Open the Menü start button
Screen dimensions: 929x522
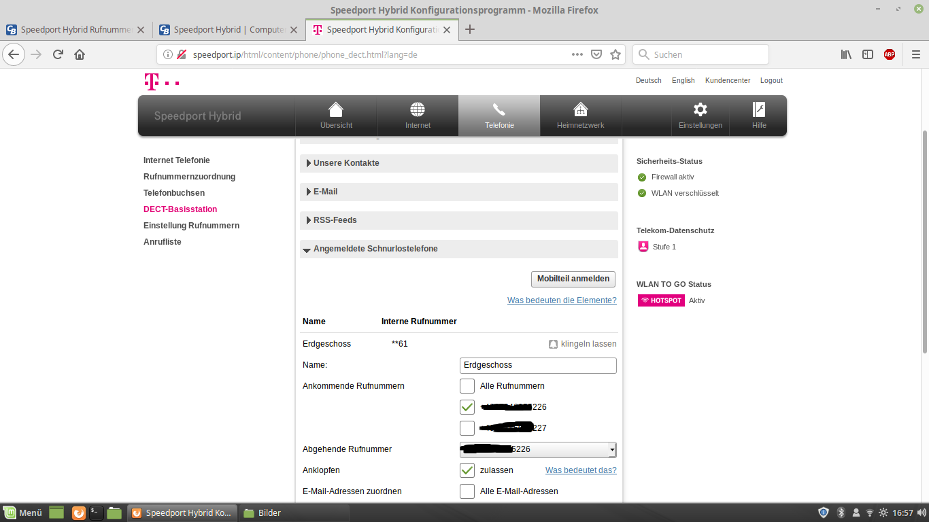point(23,512)
